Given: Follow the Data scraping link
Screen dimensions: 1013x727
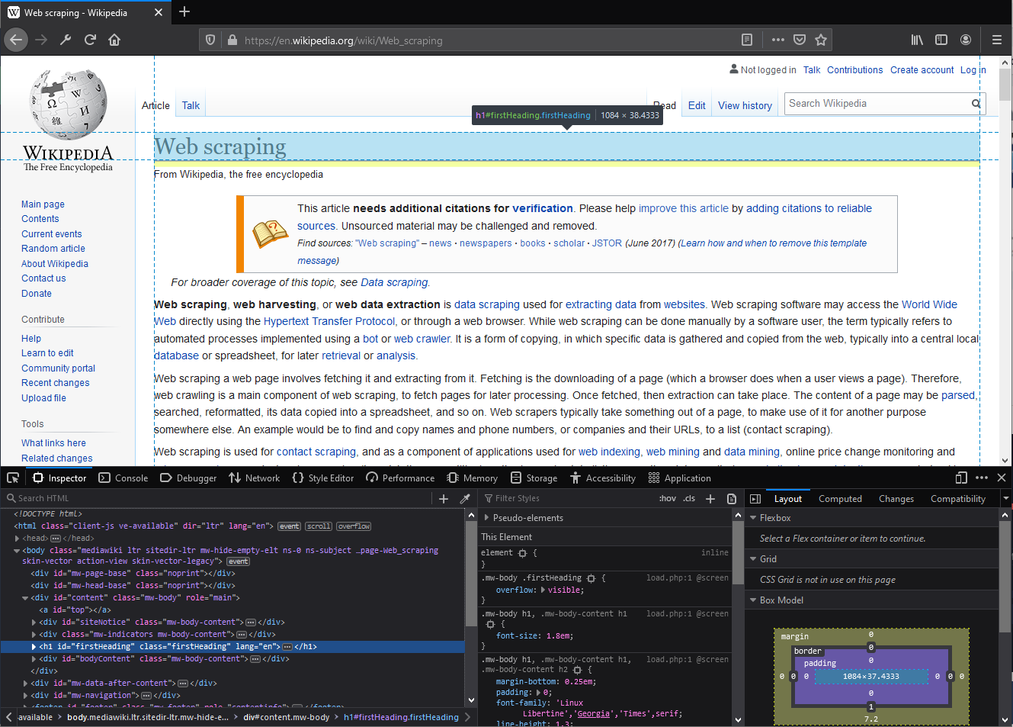Looking at the screenshot, I should (x=394, y=282).
